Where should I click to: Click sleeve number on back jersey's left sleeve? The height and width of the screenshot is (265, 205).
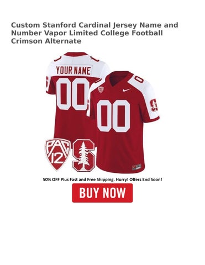(46, 84)
